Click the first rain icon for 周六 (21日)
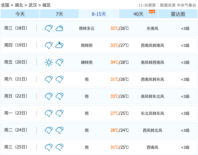 49,79
